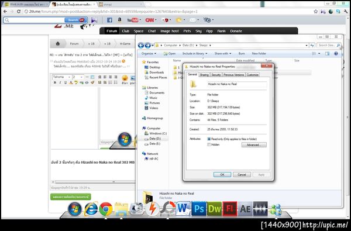Image resolution: width=351 pixels, height=231 pixels.
Task: Switch to Security tab in Properties
Action: click(x=216, y=75)
